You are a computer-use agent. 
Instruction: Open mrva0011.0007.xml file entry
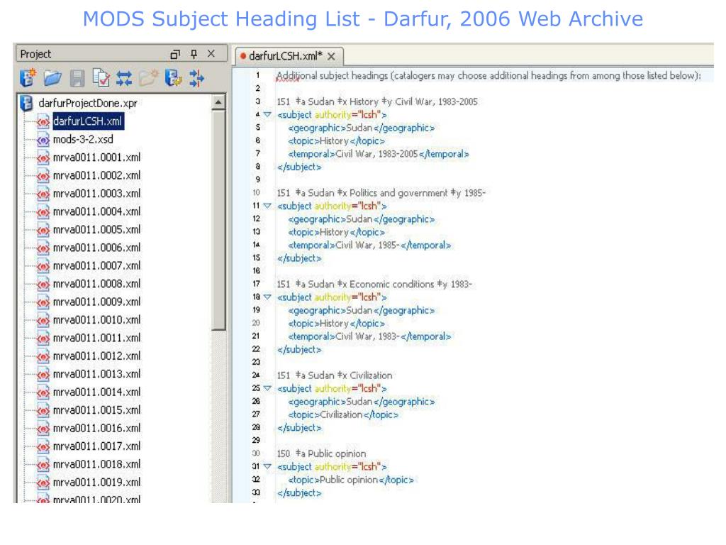click(96, 265)
